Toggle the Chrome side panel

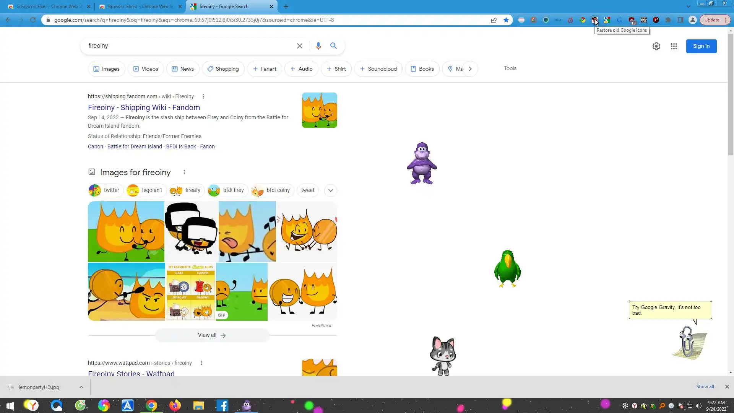click(680, 20)
